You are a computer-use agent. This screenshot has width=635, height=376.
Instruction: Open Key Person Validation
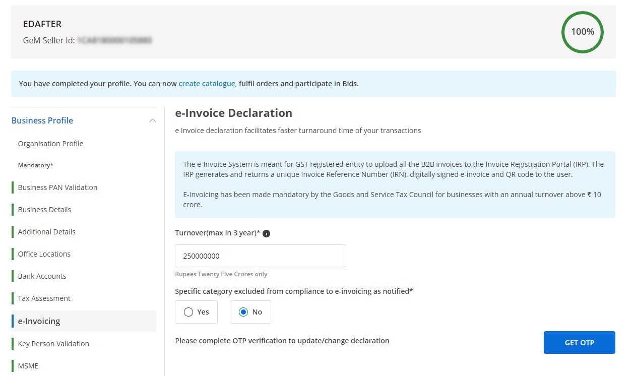53,343
